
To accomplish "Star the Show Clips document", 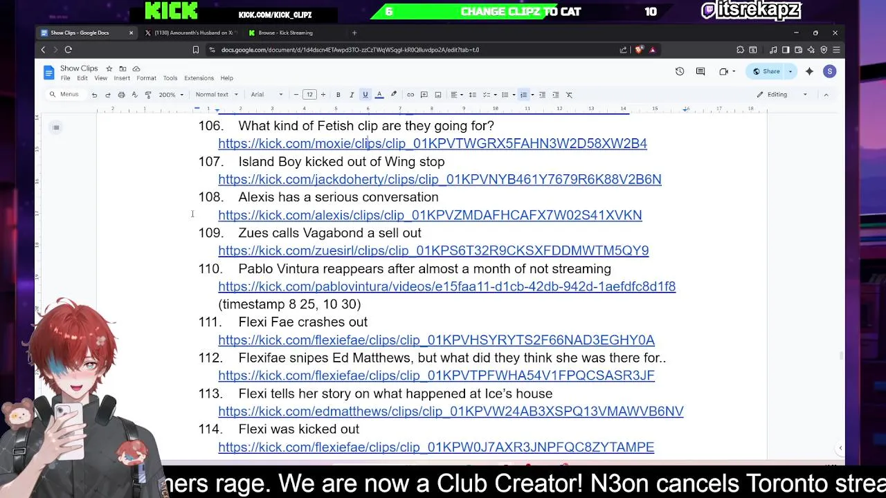I will [109, 68].
